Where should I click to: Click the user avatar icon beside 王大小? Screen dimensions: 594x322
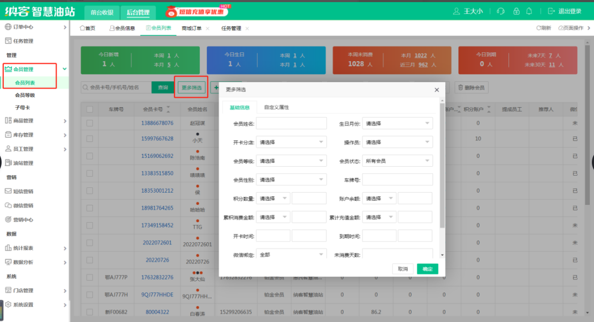point(456,12)
